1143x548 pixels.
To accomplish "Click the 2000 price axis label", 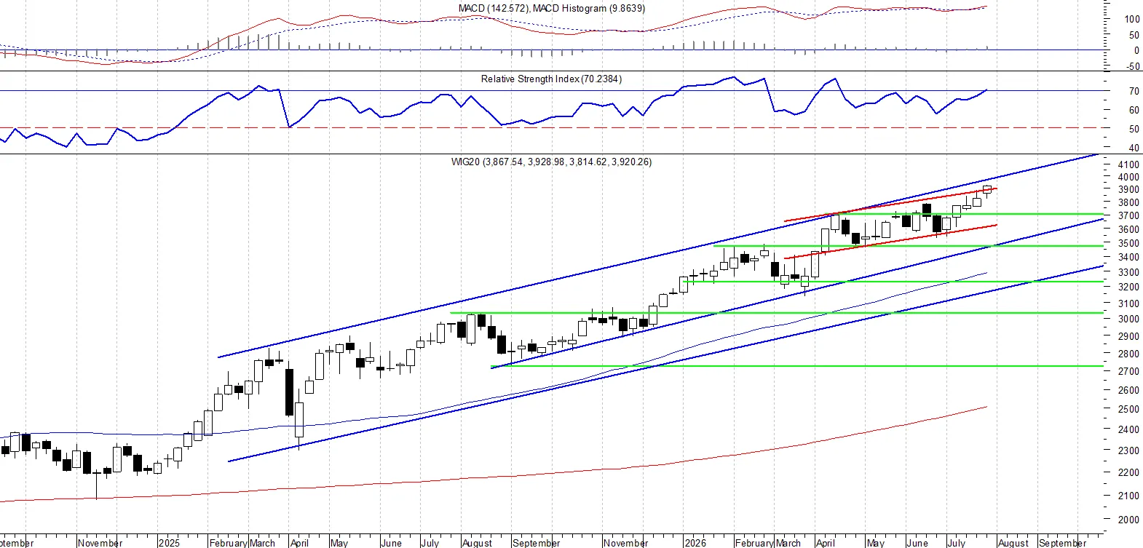I will click(x=1129, y=520).
